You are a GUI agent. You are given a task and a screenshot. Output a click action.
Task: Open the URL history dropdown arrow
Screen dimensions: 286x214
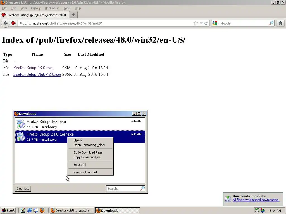coord(201,23)
